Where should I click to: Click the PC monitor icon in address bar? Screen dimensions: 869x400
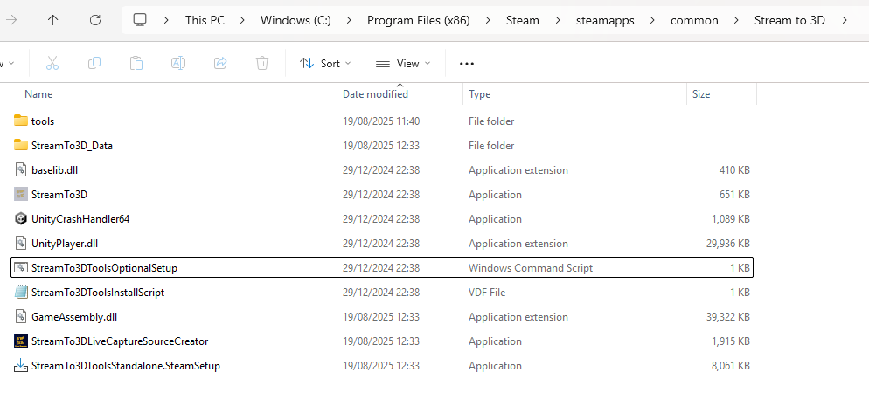[x=140, y=20]
